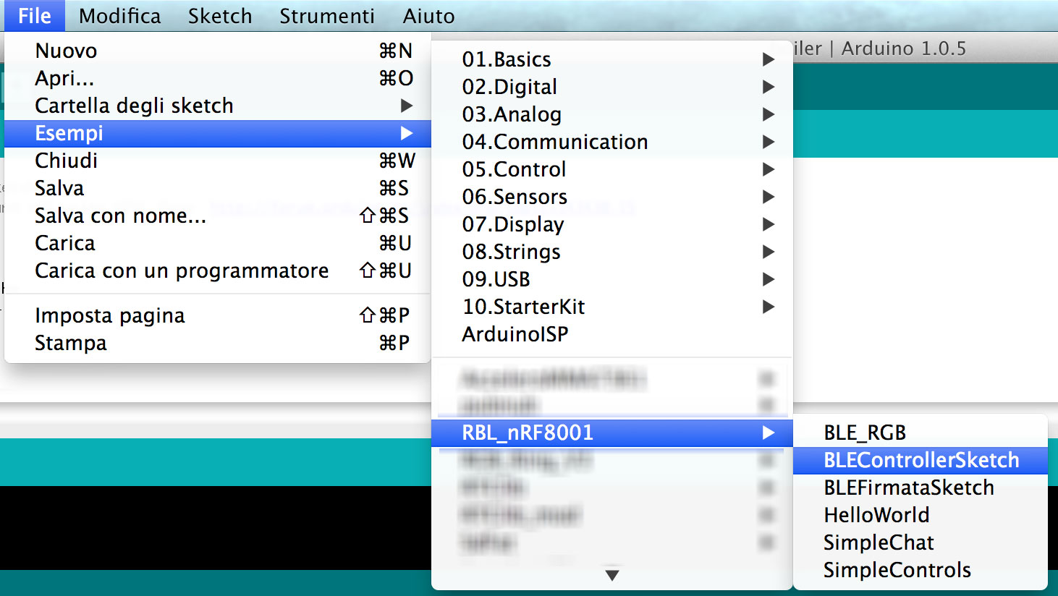The width and height of the screenshot is (1058, 596).
Task: Click the Aiuto menu
Action: click(x=428, y=16)
